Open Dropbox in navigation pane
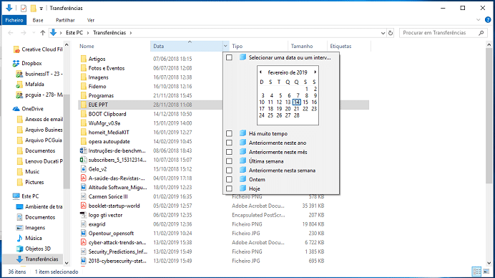 coord(31,63)
